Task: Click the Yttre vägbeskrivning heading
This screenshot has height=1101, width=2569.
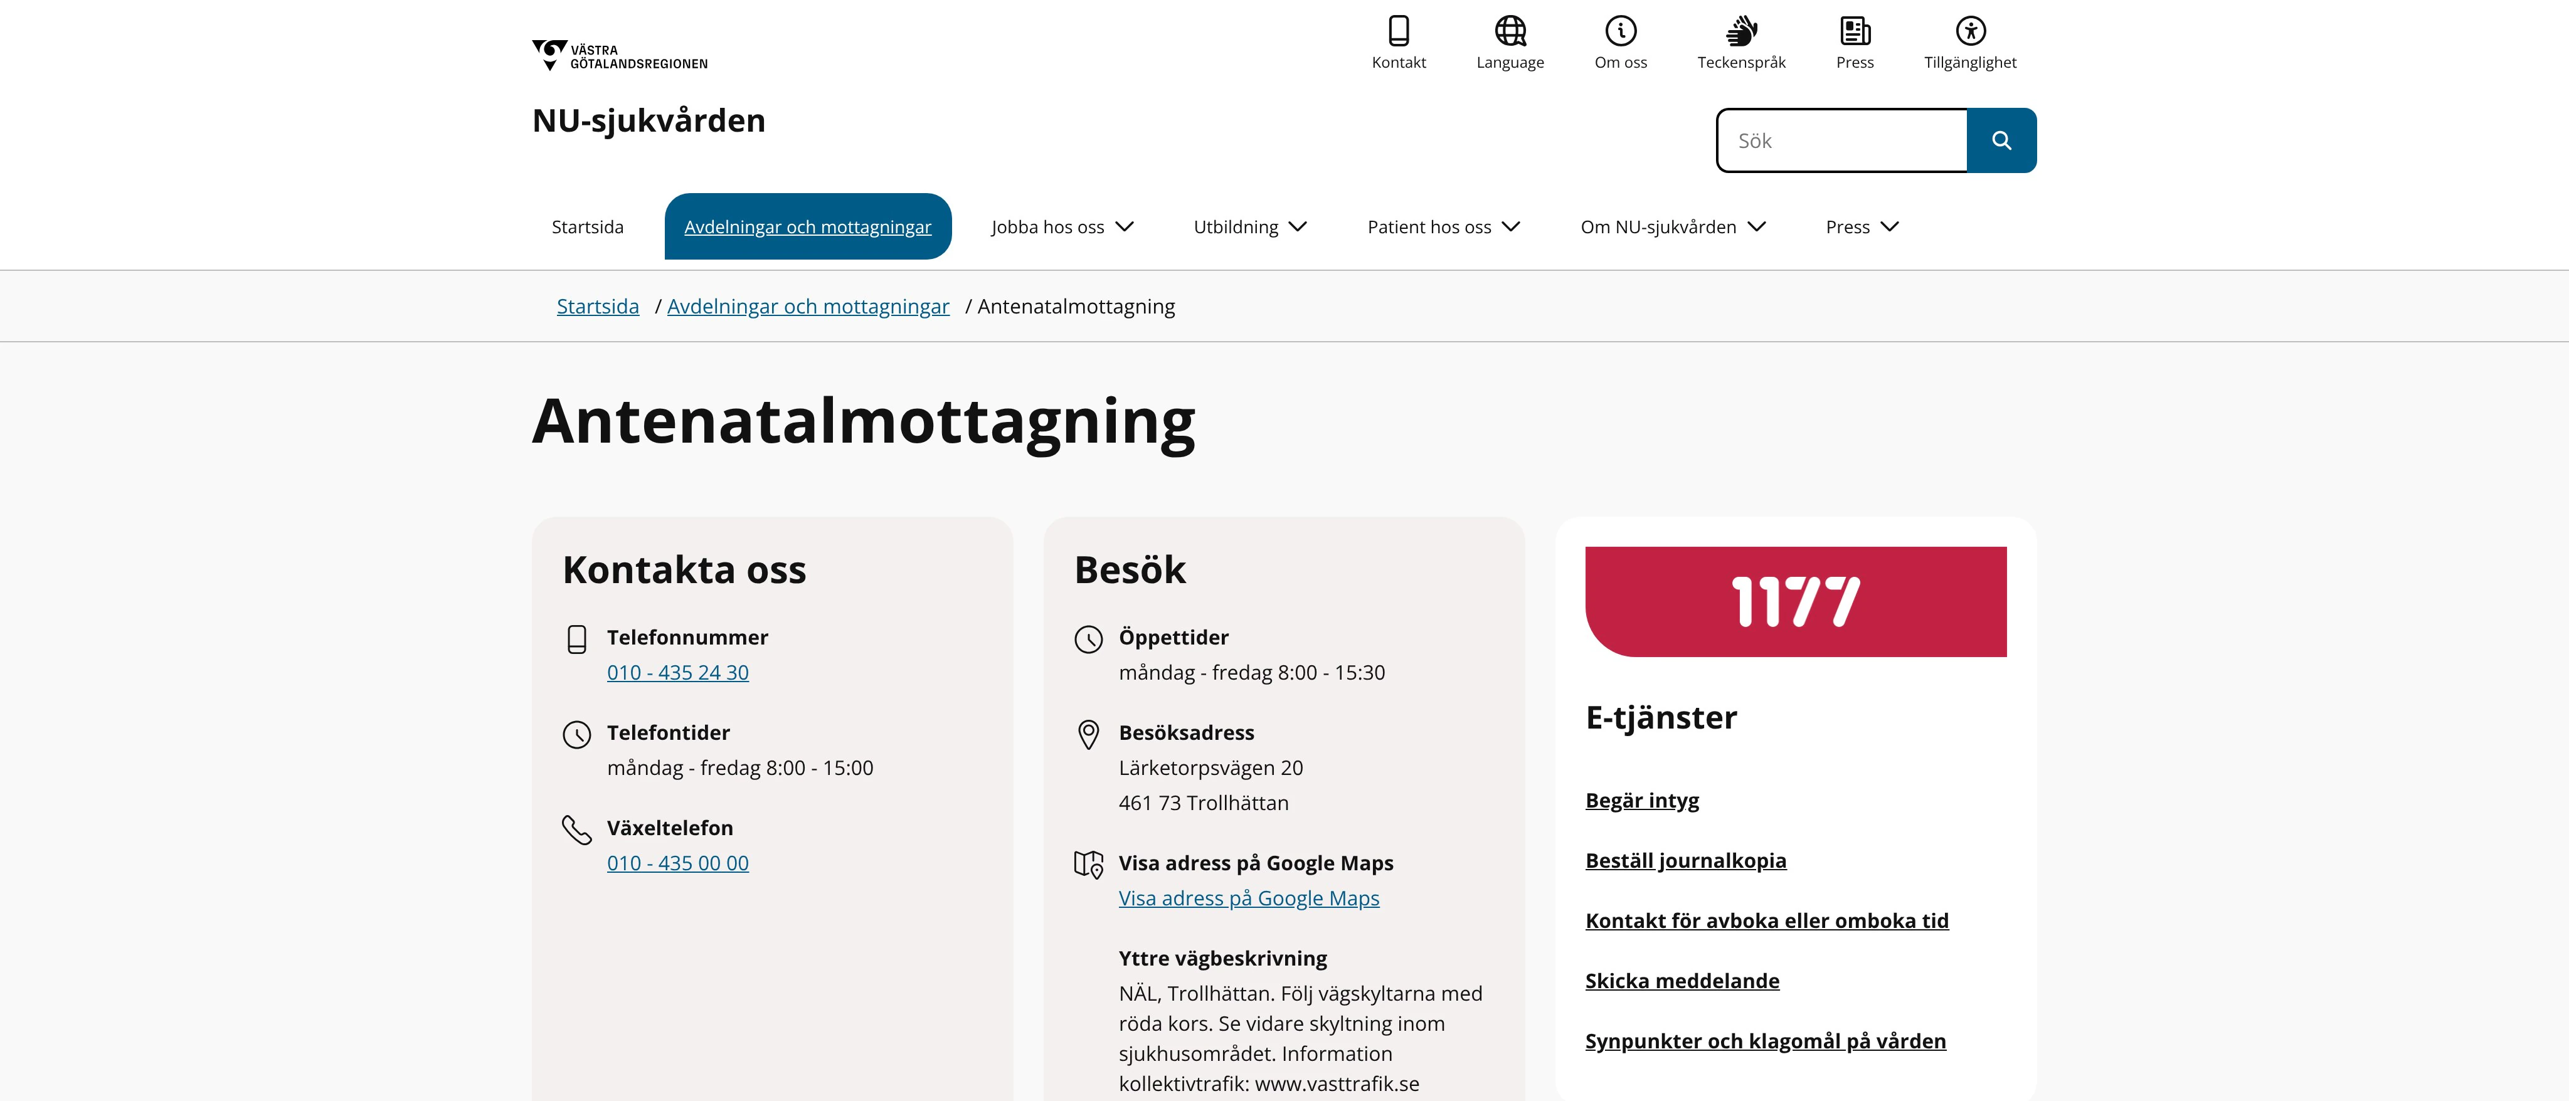Action: coord(1222,959)
